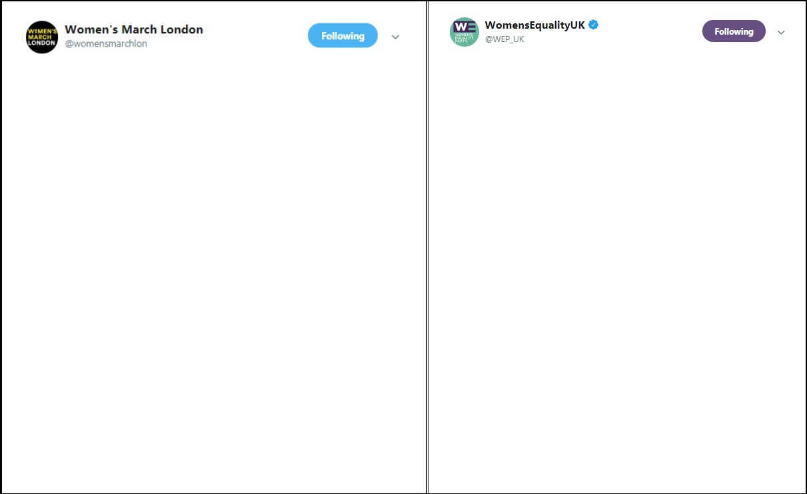The width and height of the screenshot is (807, 494).
Task: Click the @womensmarchlon handle
Action: pos(106,43)
